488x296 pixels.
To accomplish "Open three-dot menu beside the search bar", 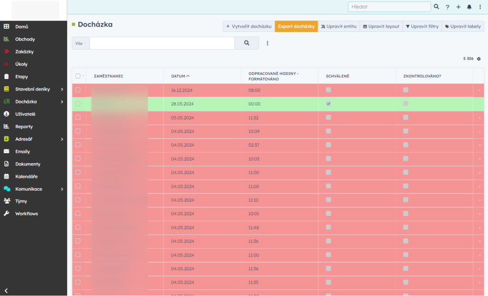I will 267,43.
